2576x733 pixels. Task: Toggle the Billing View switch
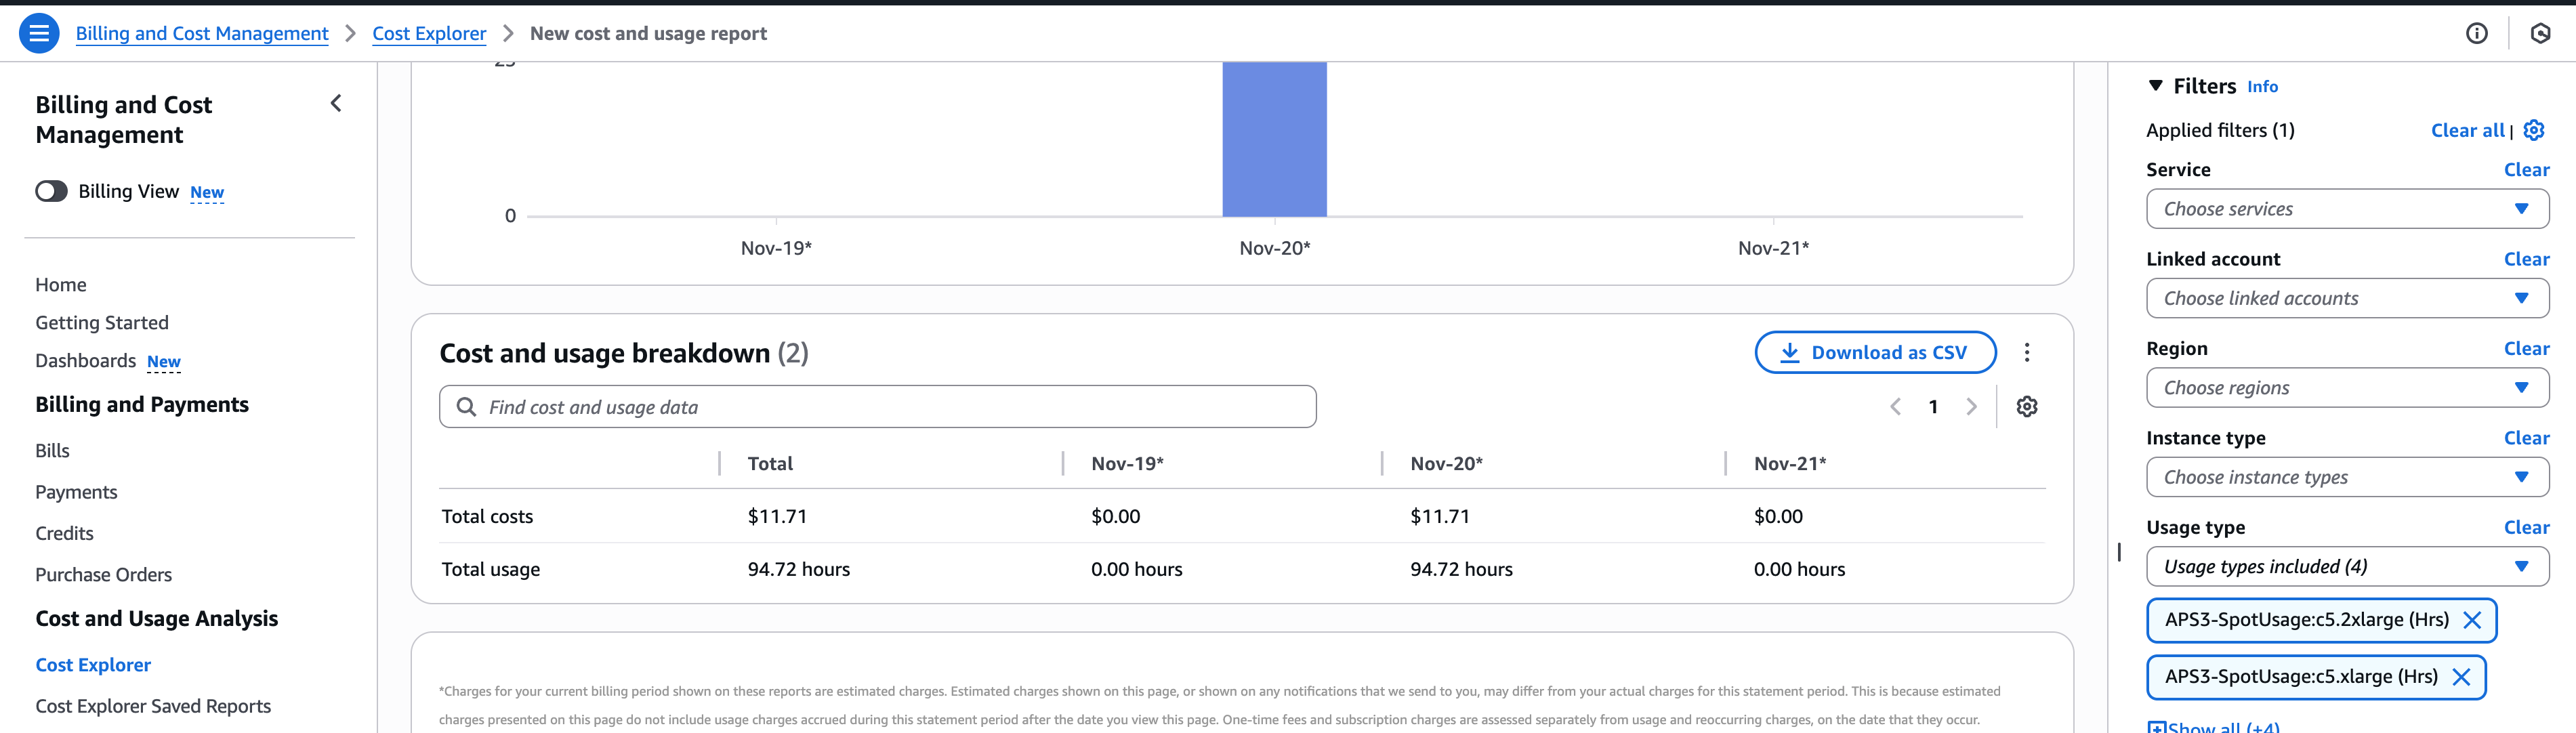point(52,191)
